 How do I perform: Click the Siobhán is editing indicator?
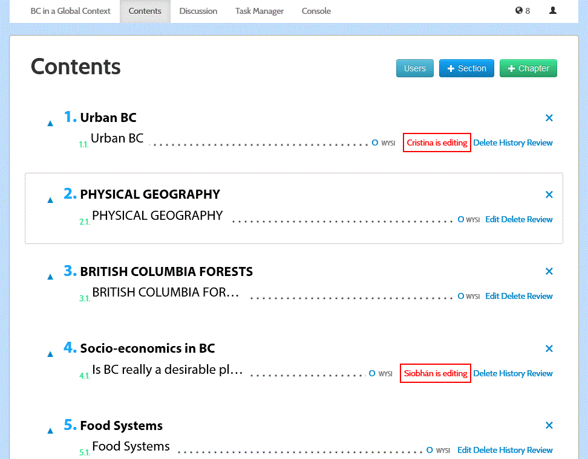pyautogui.click(x=435, y=373)
